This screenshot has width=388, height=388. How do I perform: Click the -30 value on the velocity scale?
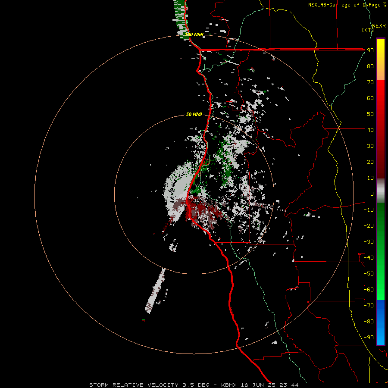pyautogui.click(x=369, y=242)
